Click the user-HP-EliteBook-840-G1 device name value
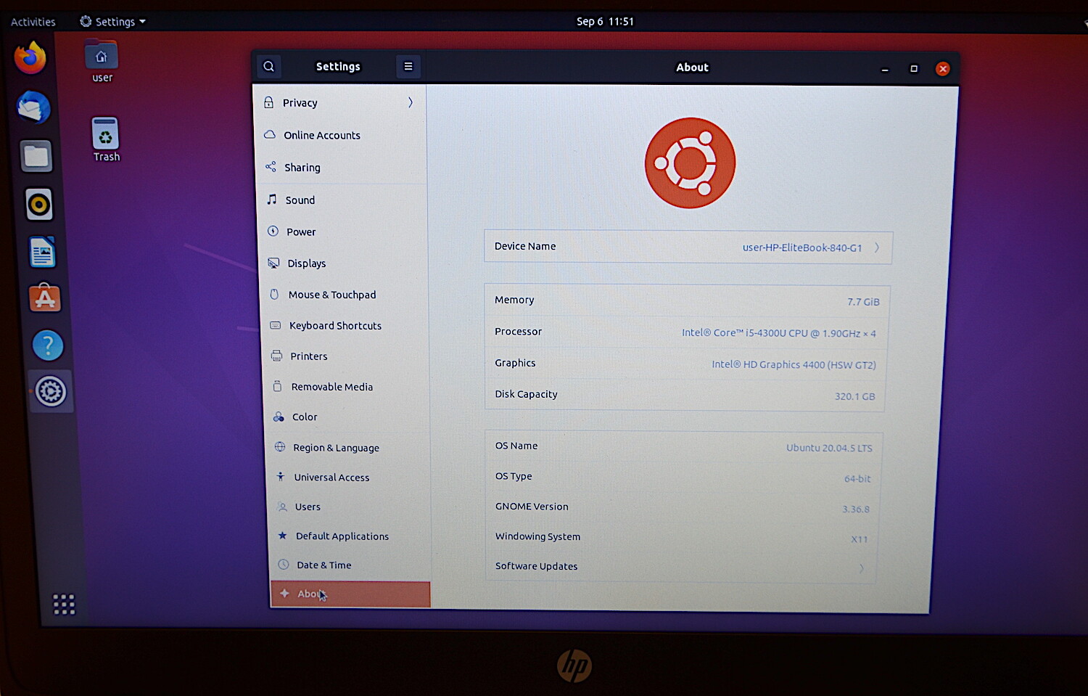 tap(802, 247)
